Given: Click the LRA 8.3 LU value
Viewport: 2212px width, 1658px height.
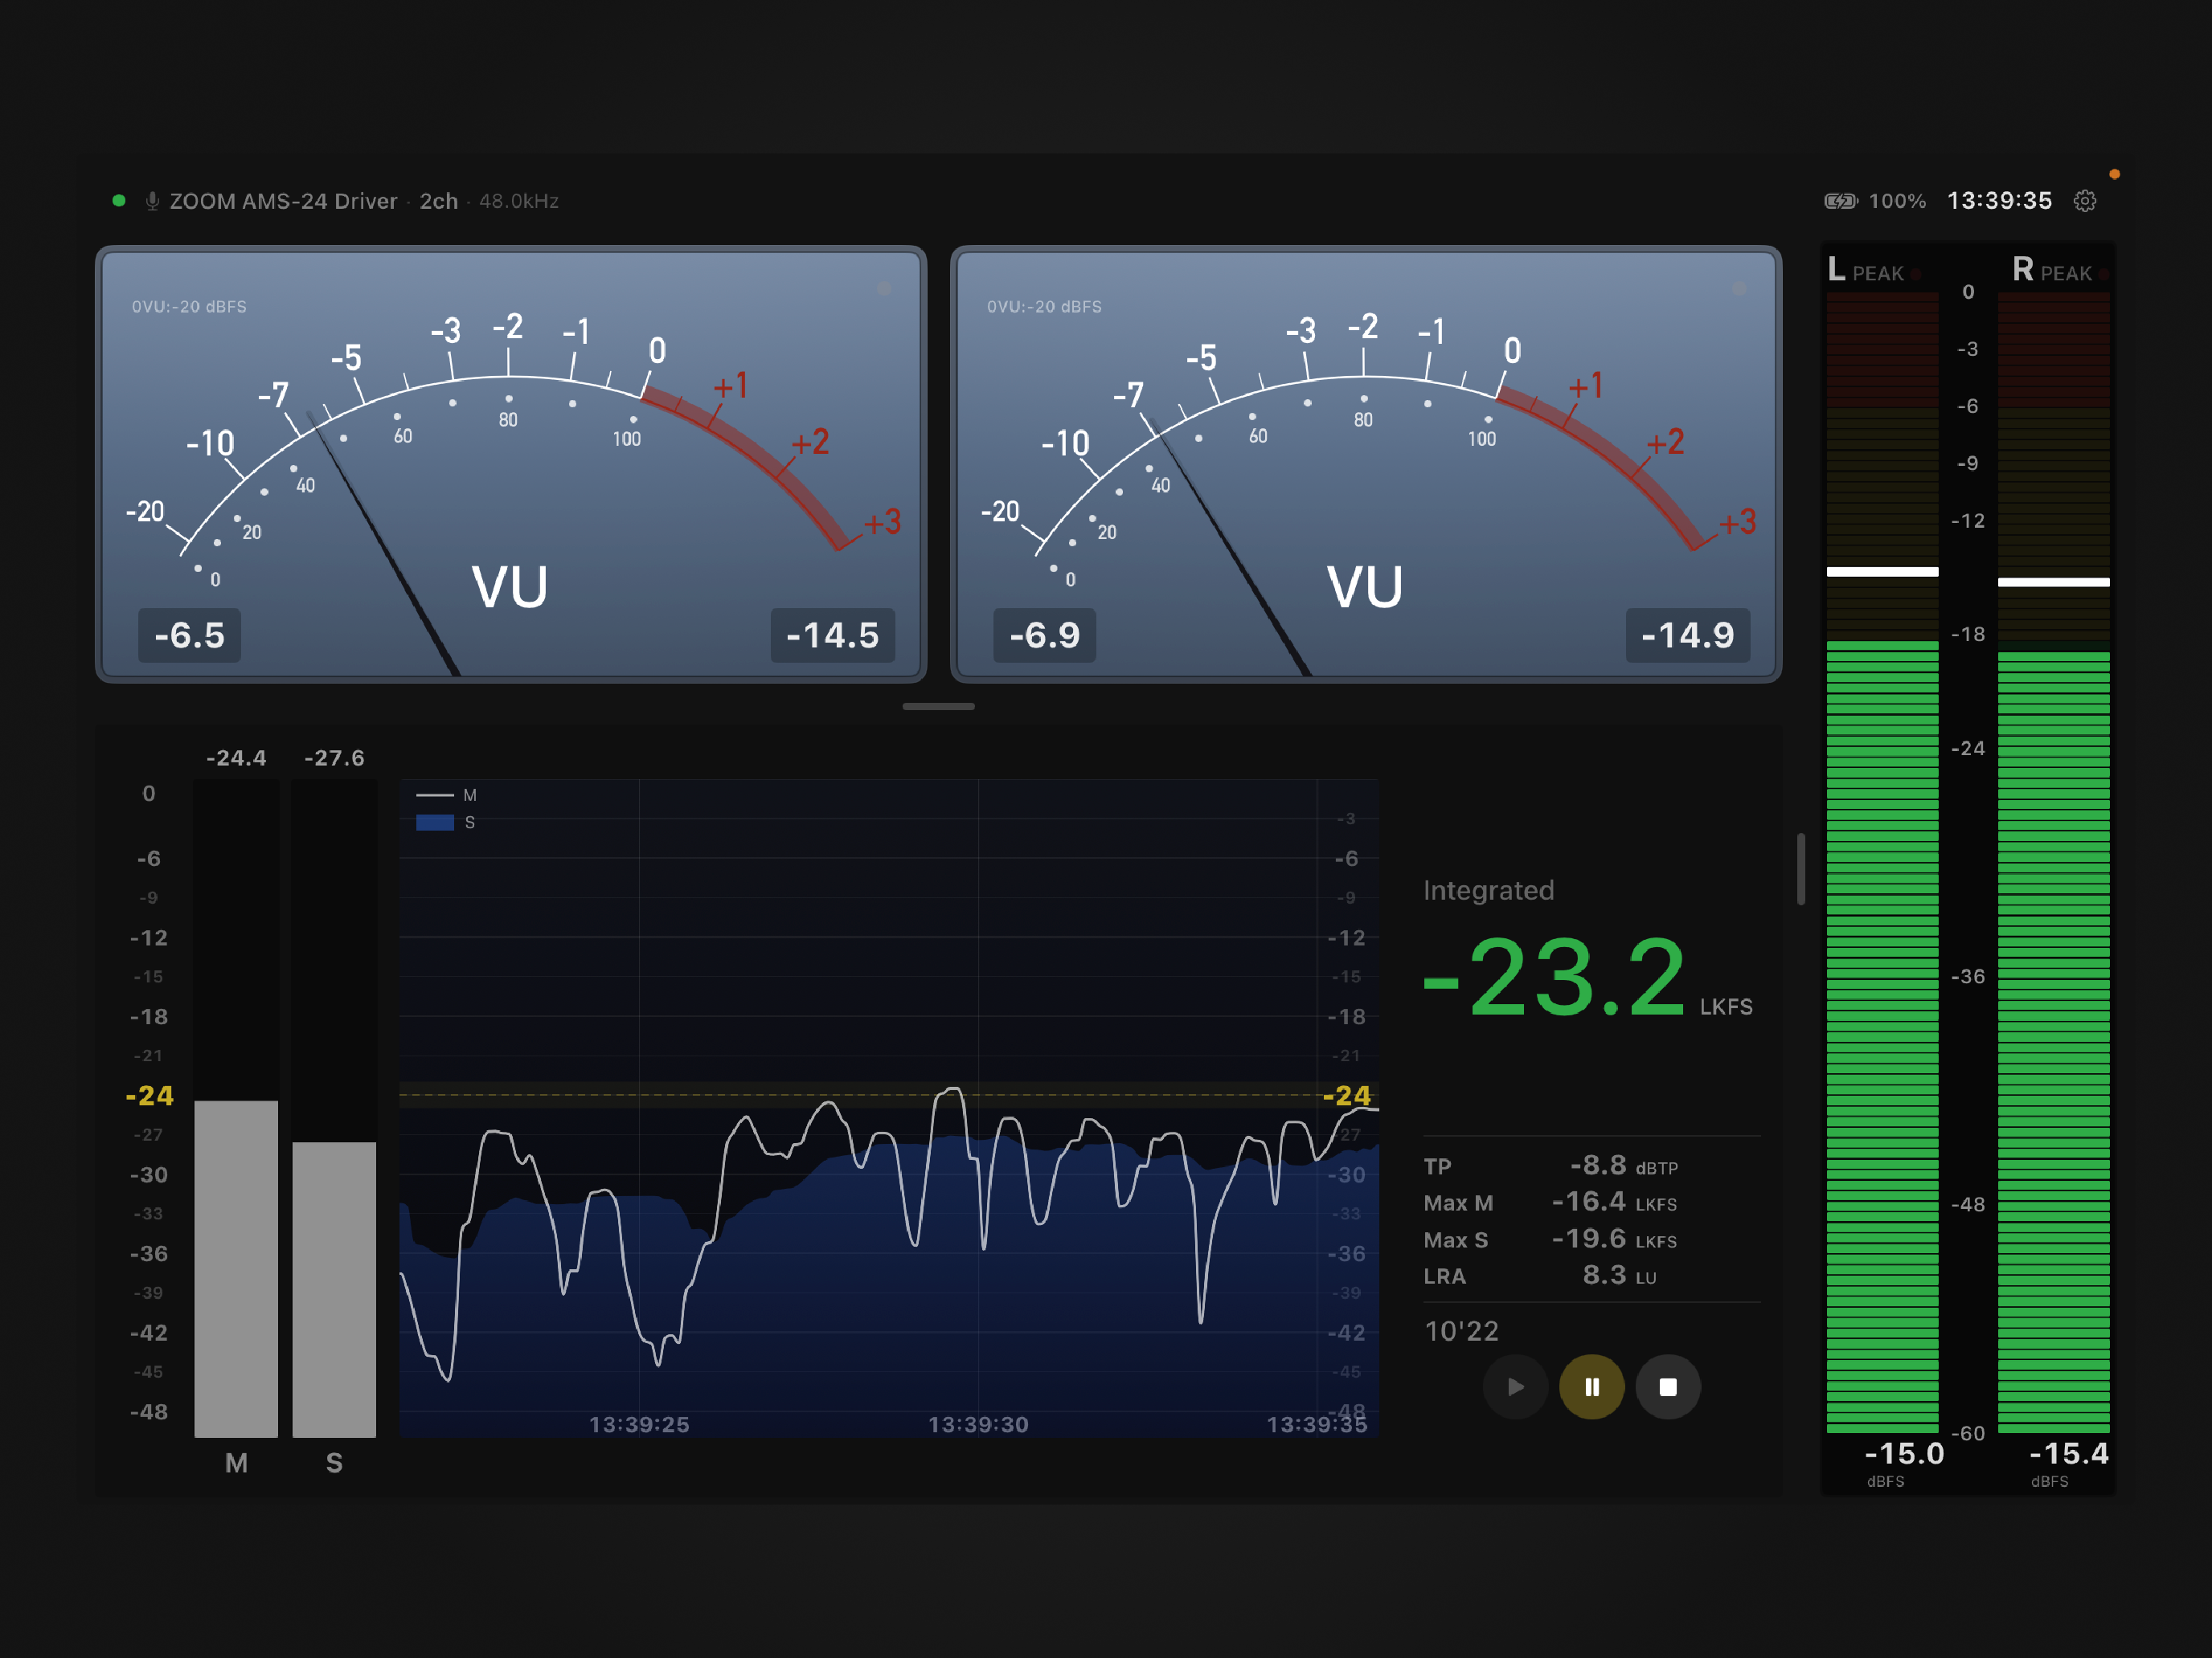Looking at the screenshot, I should (1619, 1276).
